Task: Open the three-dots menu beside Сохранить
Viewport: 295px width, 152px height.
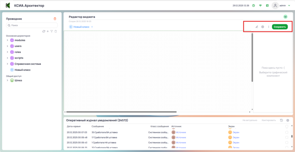Action: click(268, 27)
